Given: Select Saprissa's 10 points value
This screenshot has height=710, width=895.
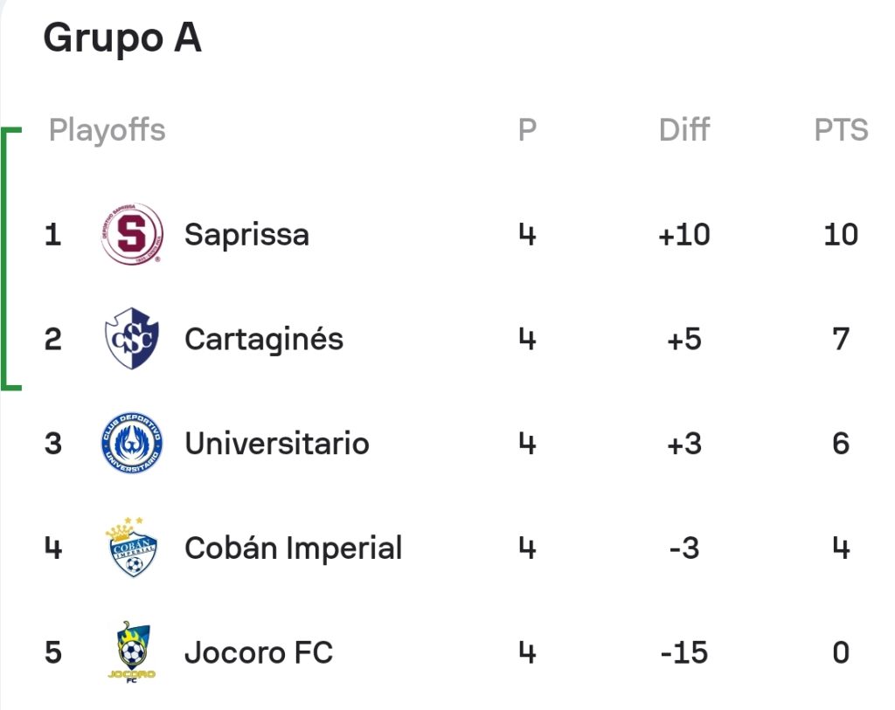Looking at the screenshot, I should [841, 234].
